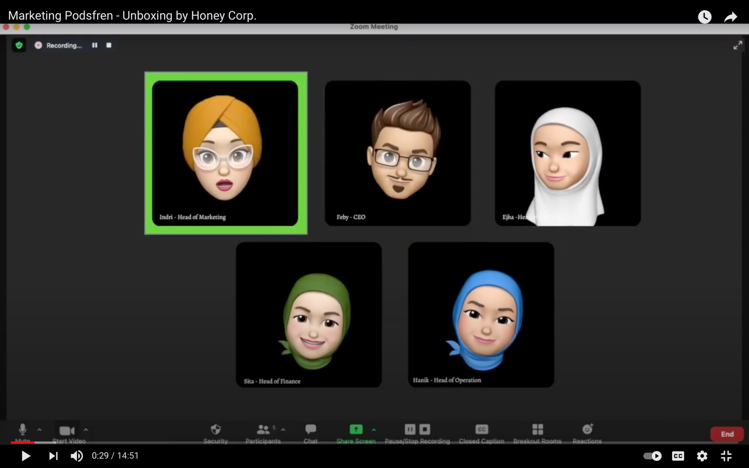Expand the Share Screen options caret

[x=374, y=430]
